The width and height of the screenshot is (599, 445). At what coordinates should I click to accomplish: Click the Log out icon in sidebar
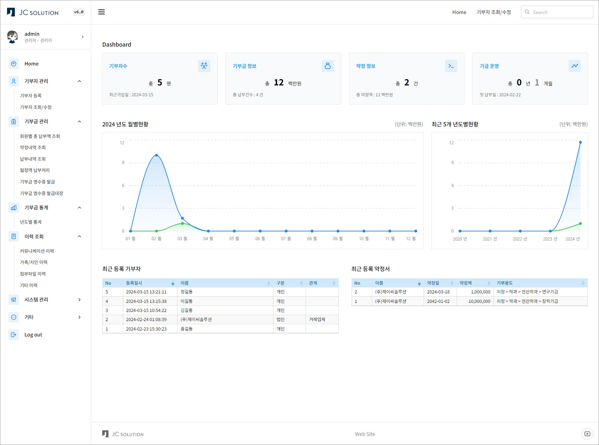pos(14,335)
